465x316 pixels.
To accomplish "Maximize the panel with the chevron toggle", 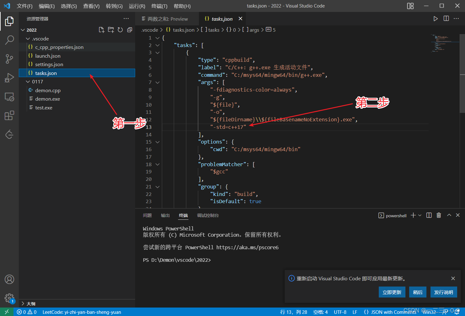I will pos(449,215).
